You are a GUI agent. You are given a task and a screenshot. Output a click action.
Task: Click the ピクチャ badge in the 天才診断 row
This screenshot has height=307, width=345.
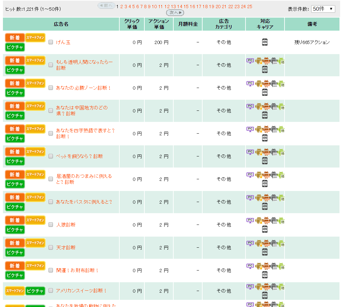(x=15, y=253)
